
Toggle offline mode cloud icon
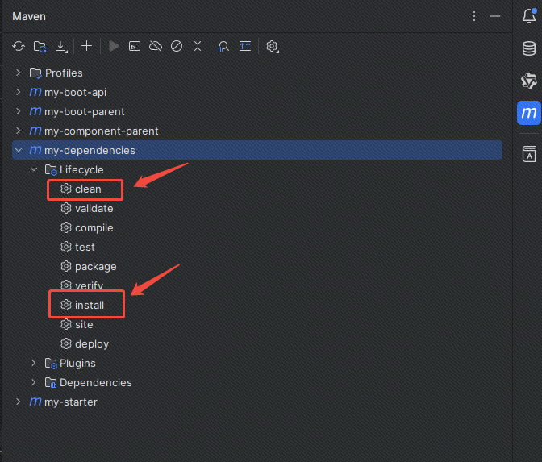click(x=156, y=46)
